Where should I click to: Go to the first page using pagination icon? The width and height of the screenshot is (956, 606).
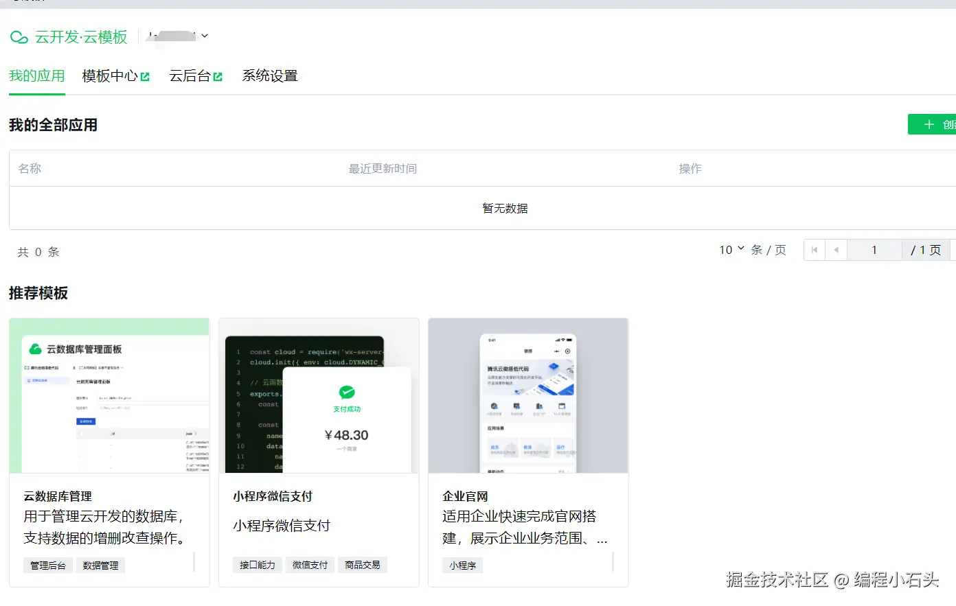point(815,250)
